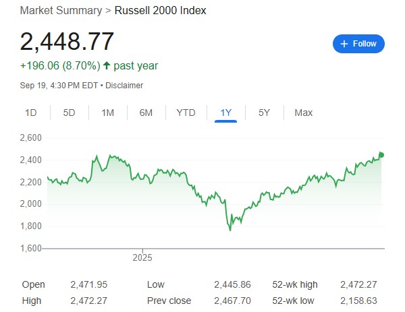Click the Russell 2000 Index title

point(161,11)
